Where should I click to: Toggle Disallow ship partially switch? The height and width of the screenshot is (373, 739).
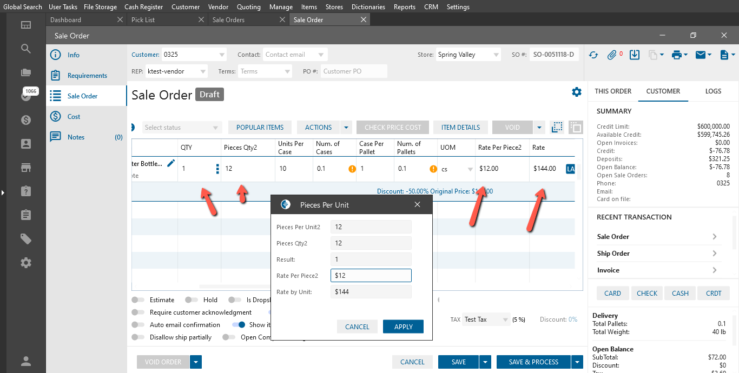tap(138, 337)
